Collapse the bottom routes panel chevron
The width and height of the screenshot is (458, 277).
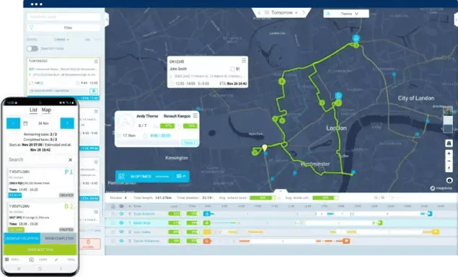(281, 191)
